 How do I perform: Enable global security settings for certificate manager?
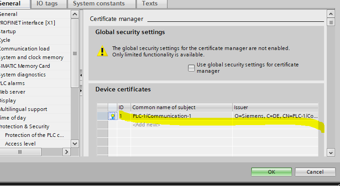[191, 68]
